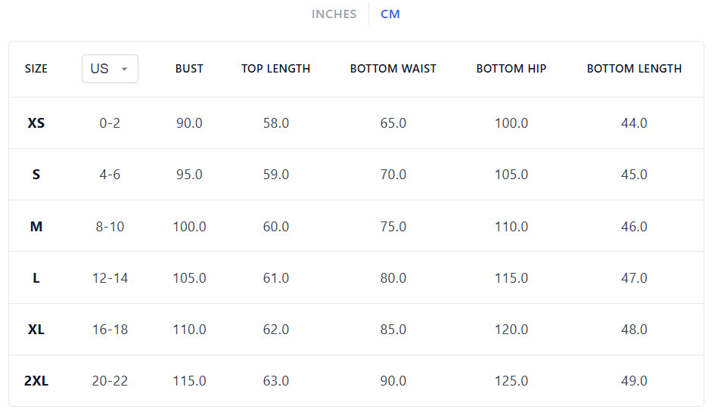The height and width of the screenshot is (412, 712).
Task: Select the XL size row label
Action: pos(36,330)
